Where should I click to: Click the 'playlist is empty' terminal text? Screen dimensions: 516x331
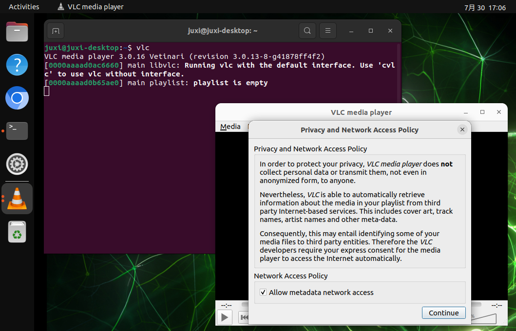[x=230, y=83]
